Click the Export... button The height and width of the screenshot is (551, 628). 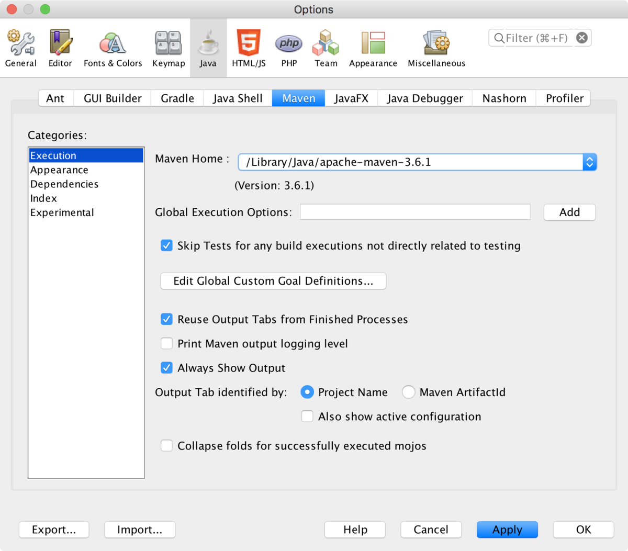pyautogui.click(x=54, y=530)
